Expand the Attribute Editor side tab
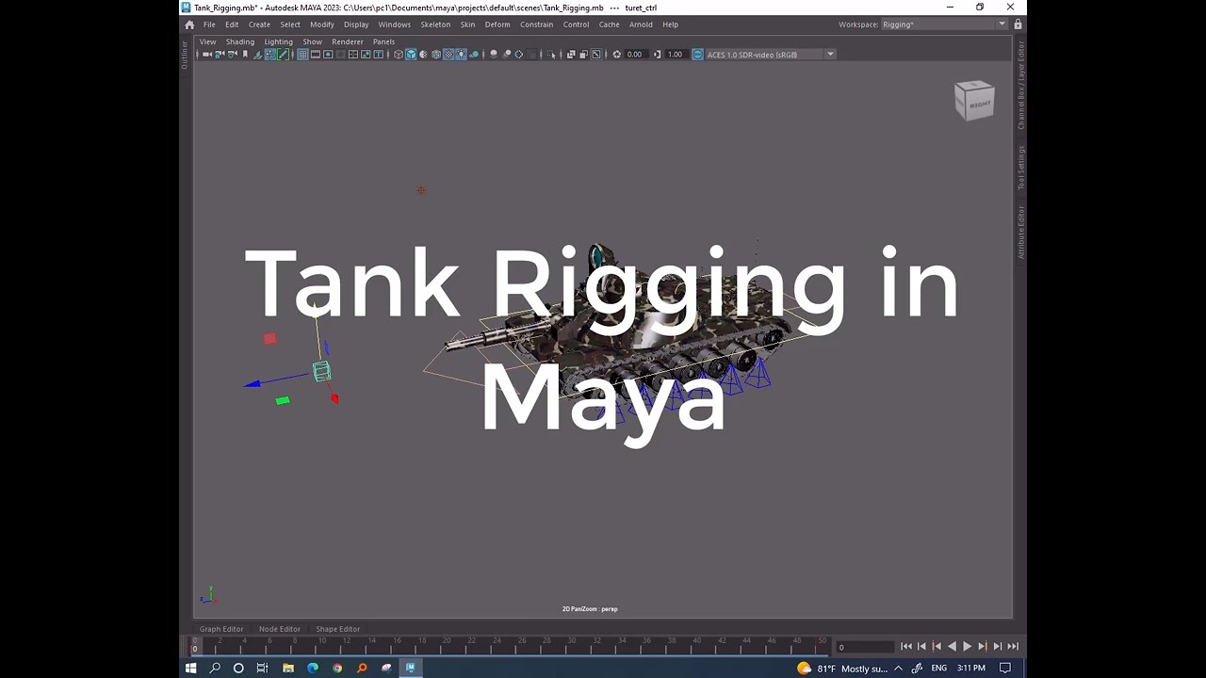The image size is (1206, 678). (x=1020, y=232)
